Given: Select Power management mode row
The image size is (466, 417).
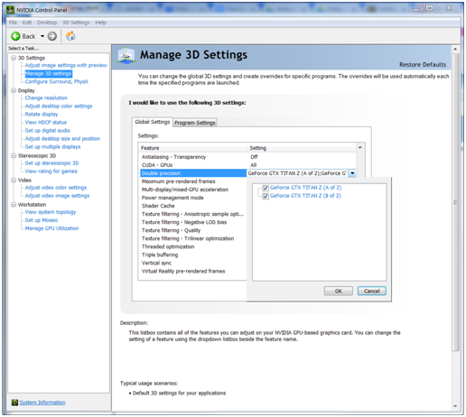Looking at the screenshot, I should 193,198.
